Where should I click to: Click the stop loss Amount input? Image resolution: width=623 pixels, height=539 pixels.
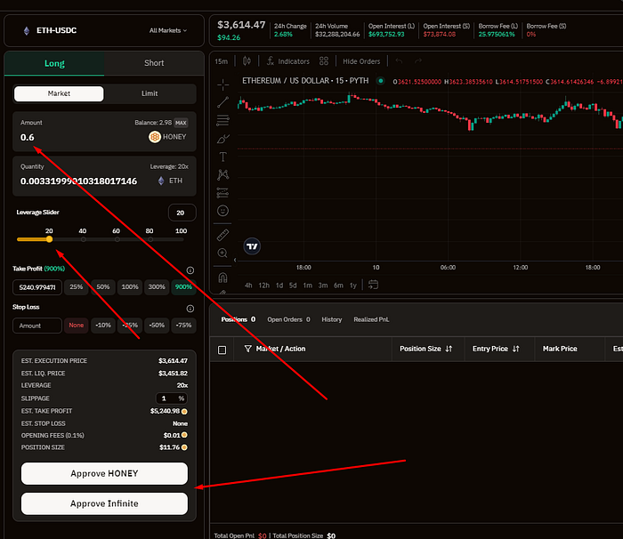coord(37,326)
